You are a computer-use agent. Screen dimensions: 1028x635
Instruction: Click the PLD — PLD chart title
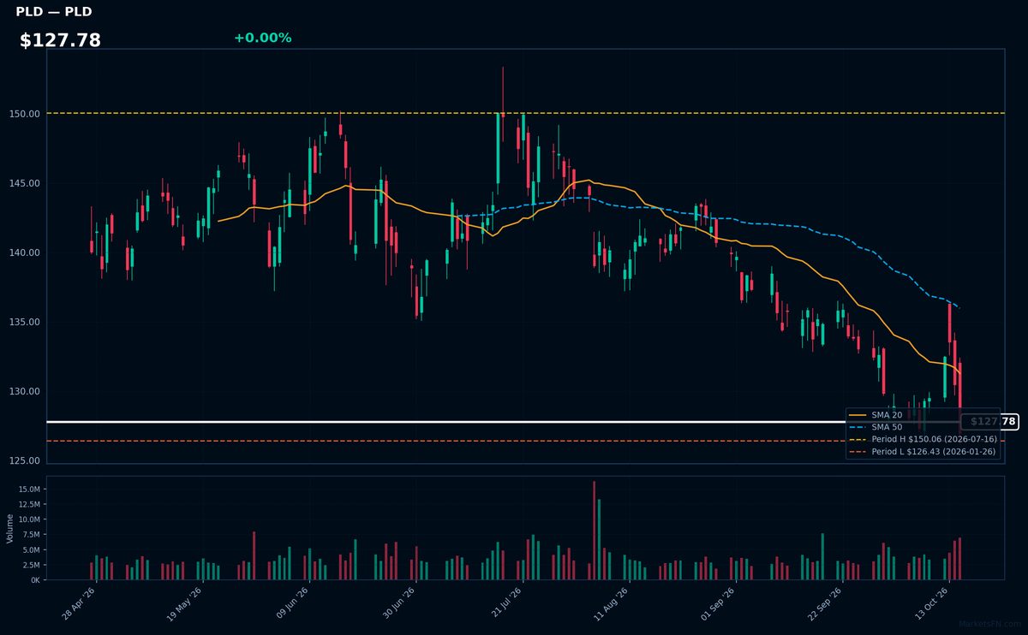54,12
